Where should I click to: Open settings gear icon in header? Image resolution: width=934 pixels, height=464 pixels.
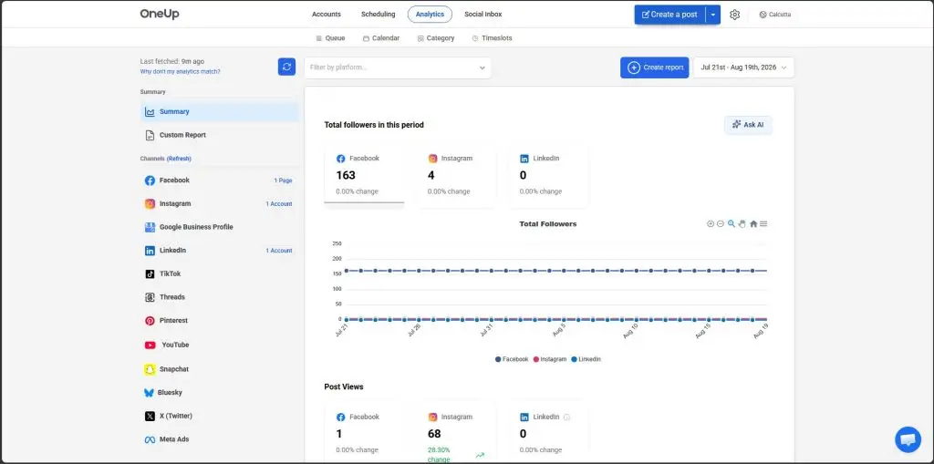734,15
